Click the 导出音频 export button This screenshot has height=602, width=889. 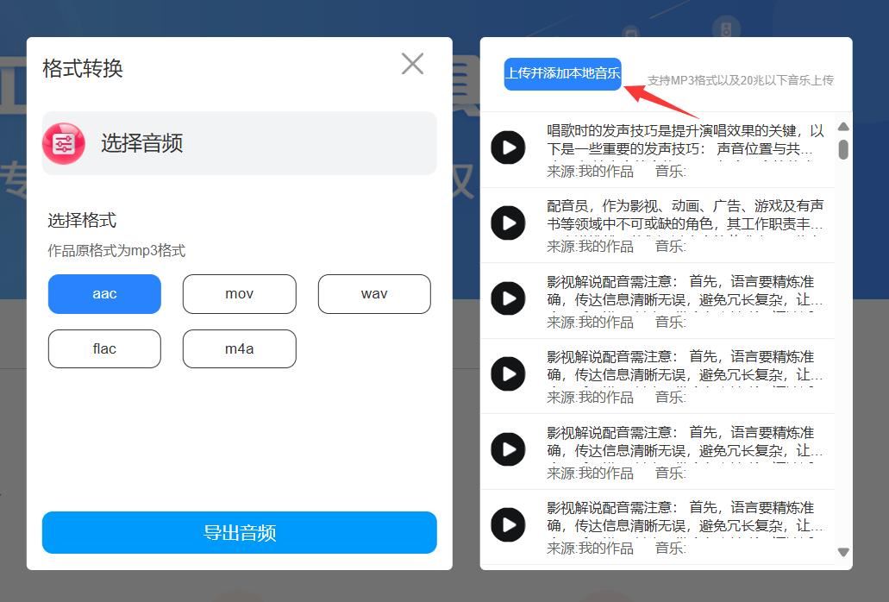[239, 533]
